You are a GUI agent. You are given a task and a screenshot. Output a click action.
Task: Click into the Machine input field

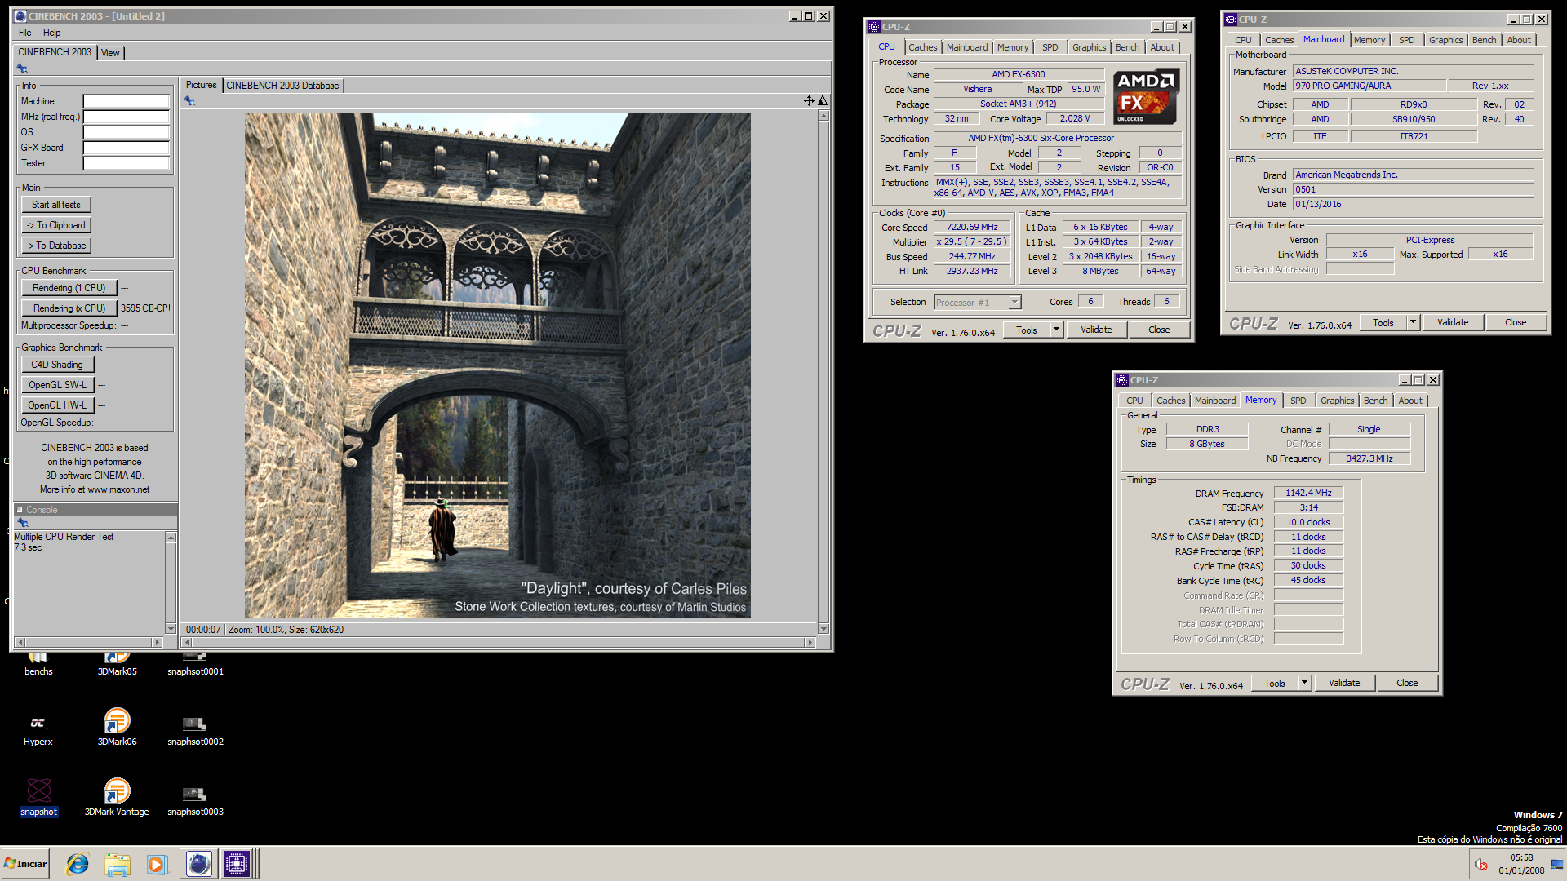(x=127, y=102)
